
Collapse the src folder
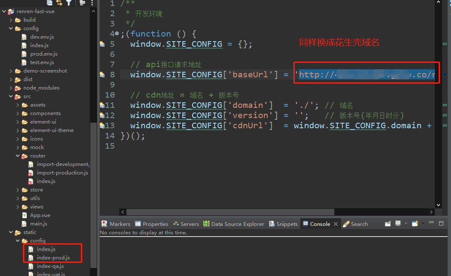tap(11, 96)
